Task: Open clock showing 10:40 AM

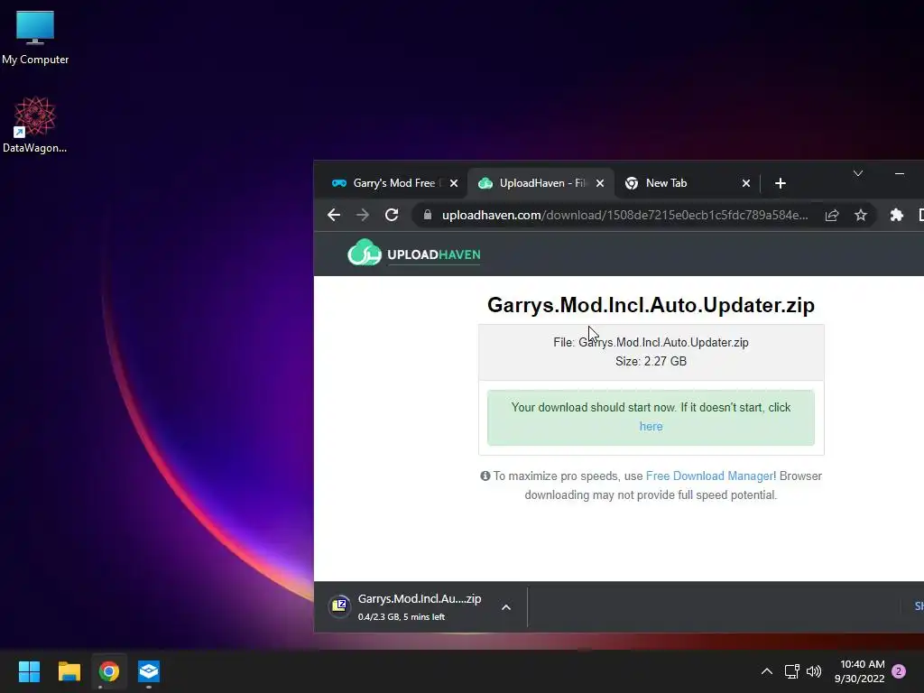Action: coord(859,671)
